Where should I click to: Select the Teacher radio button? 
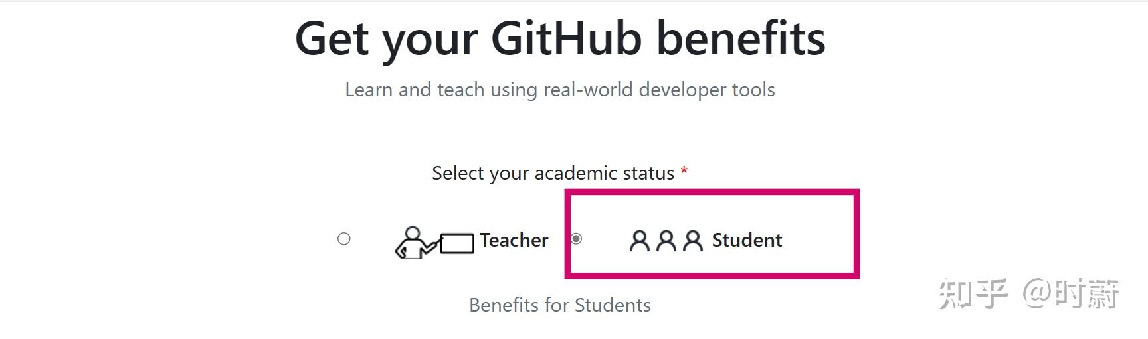pos(343,239)
